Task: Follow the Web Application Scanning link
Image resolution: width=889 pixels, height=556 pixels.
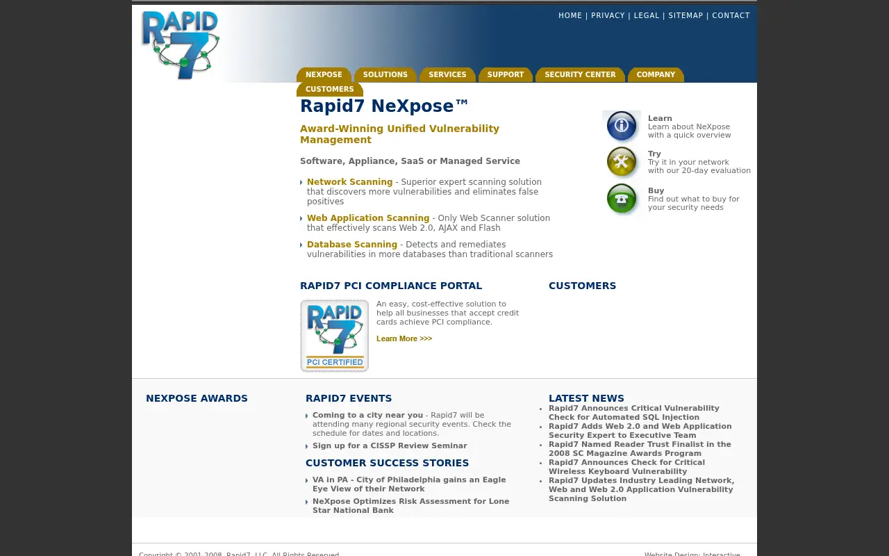Action: point(368,218)
